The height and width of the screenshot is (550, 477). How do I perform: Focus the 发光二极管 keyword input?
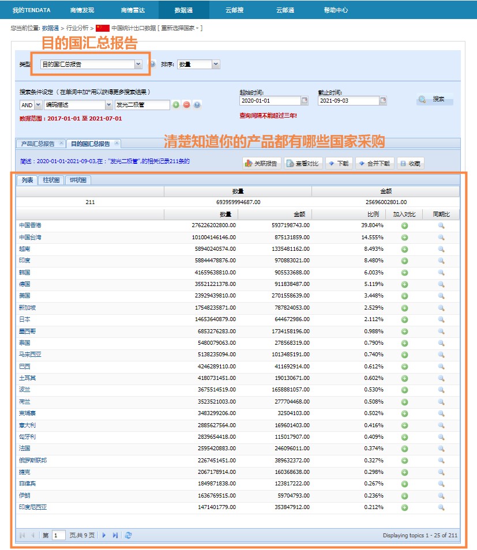click(142, 105)
